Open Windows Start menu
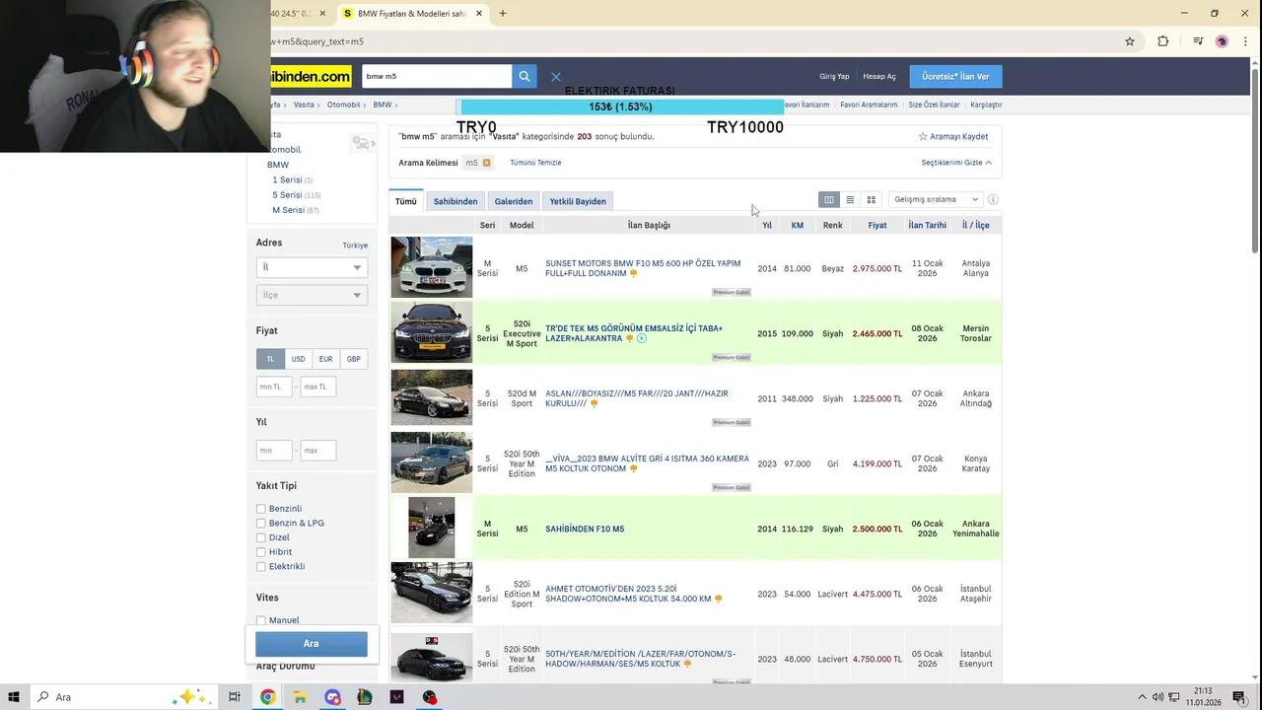Screen dimensions: 1262x710 pyautogui.click(x=14, y=697)
